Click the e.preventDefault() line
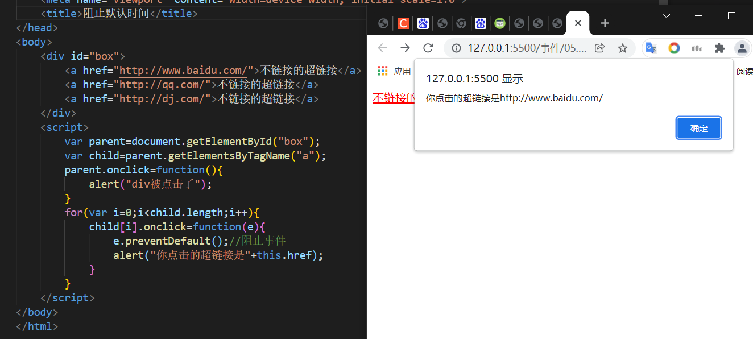 (171, 241)
